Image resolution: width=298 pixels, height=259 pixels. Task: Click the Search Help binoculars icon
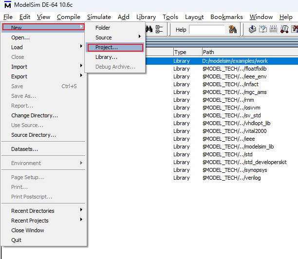233,29
